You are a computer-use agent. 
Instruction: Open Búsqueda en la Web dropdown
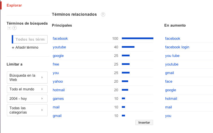(x=27, y=78)
